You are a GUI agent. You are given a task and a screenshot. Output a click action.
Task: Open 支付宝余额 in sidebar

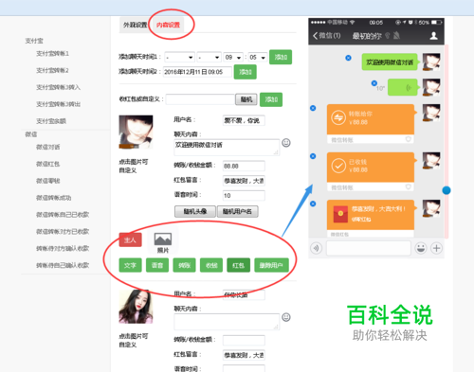coord(51,121)
